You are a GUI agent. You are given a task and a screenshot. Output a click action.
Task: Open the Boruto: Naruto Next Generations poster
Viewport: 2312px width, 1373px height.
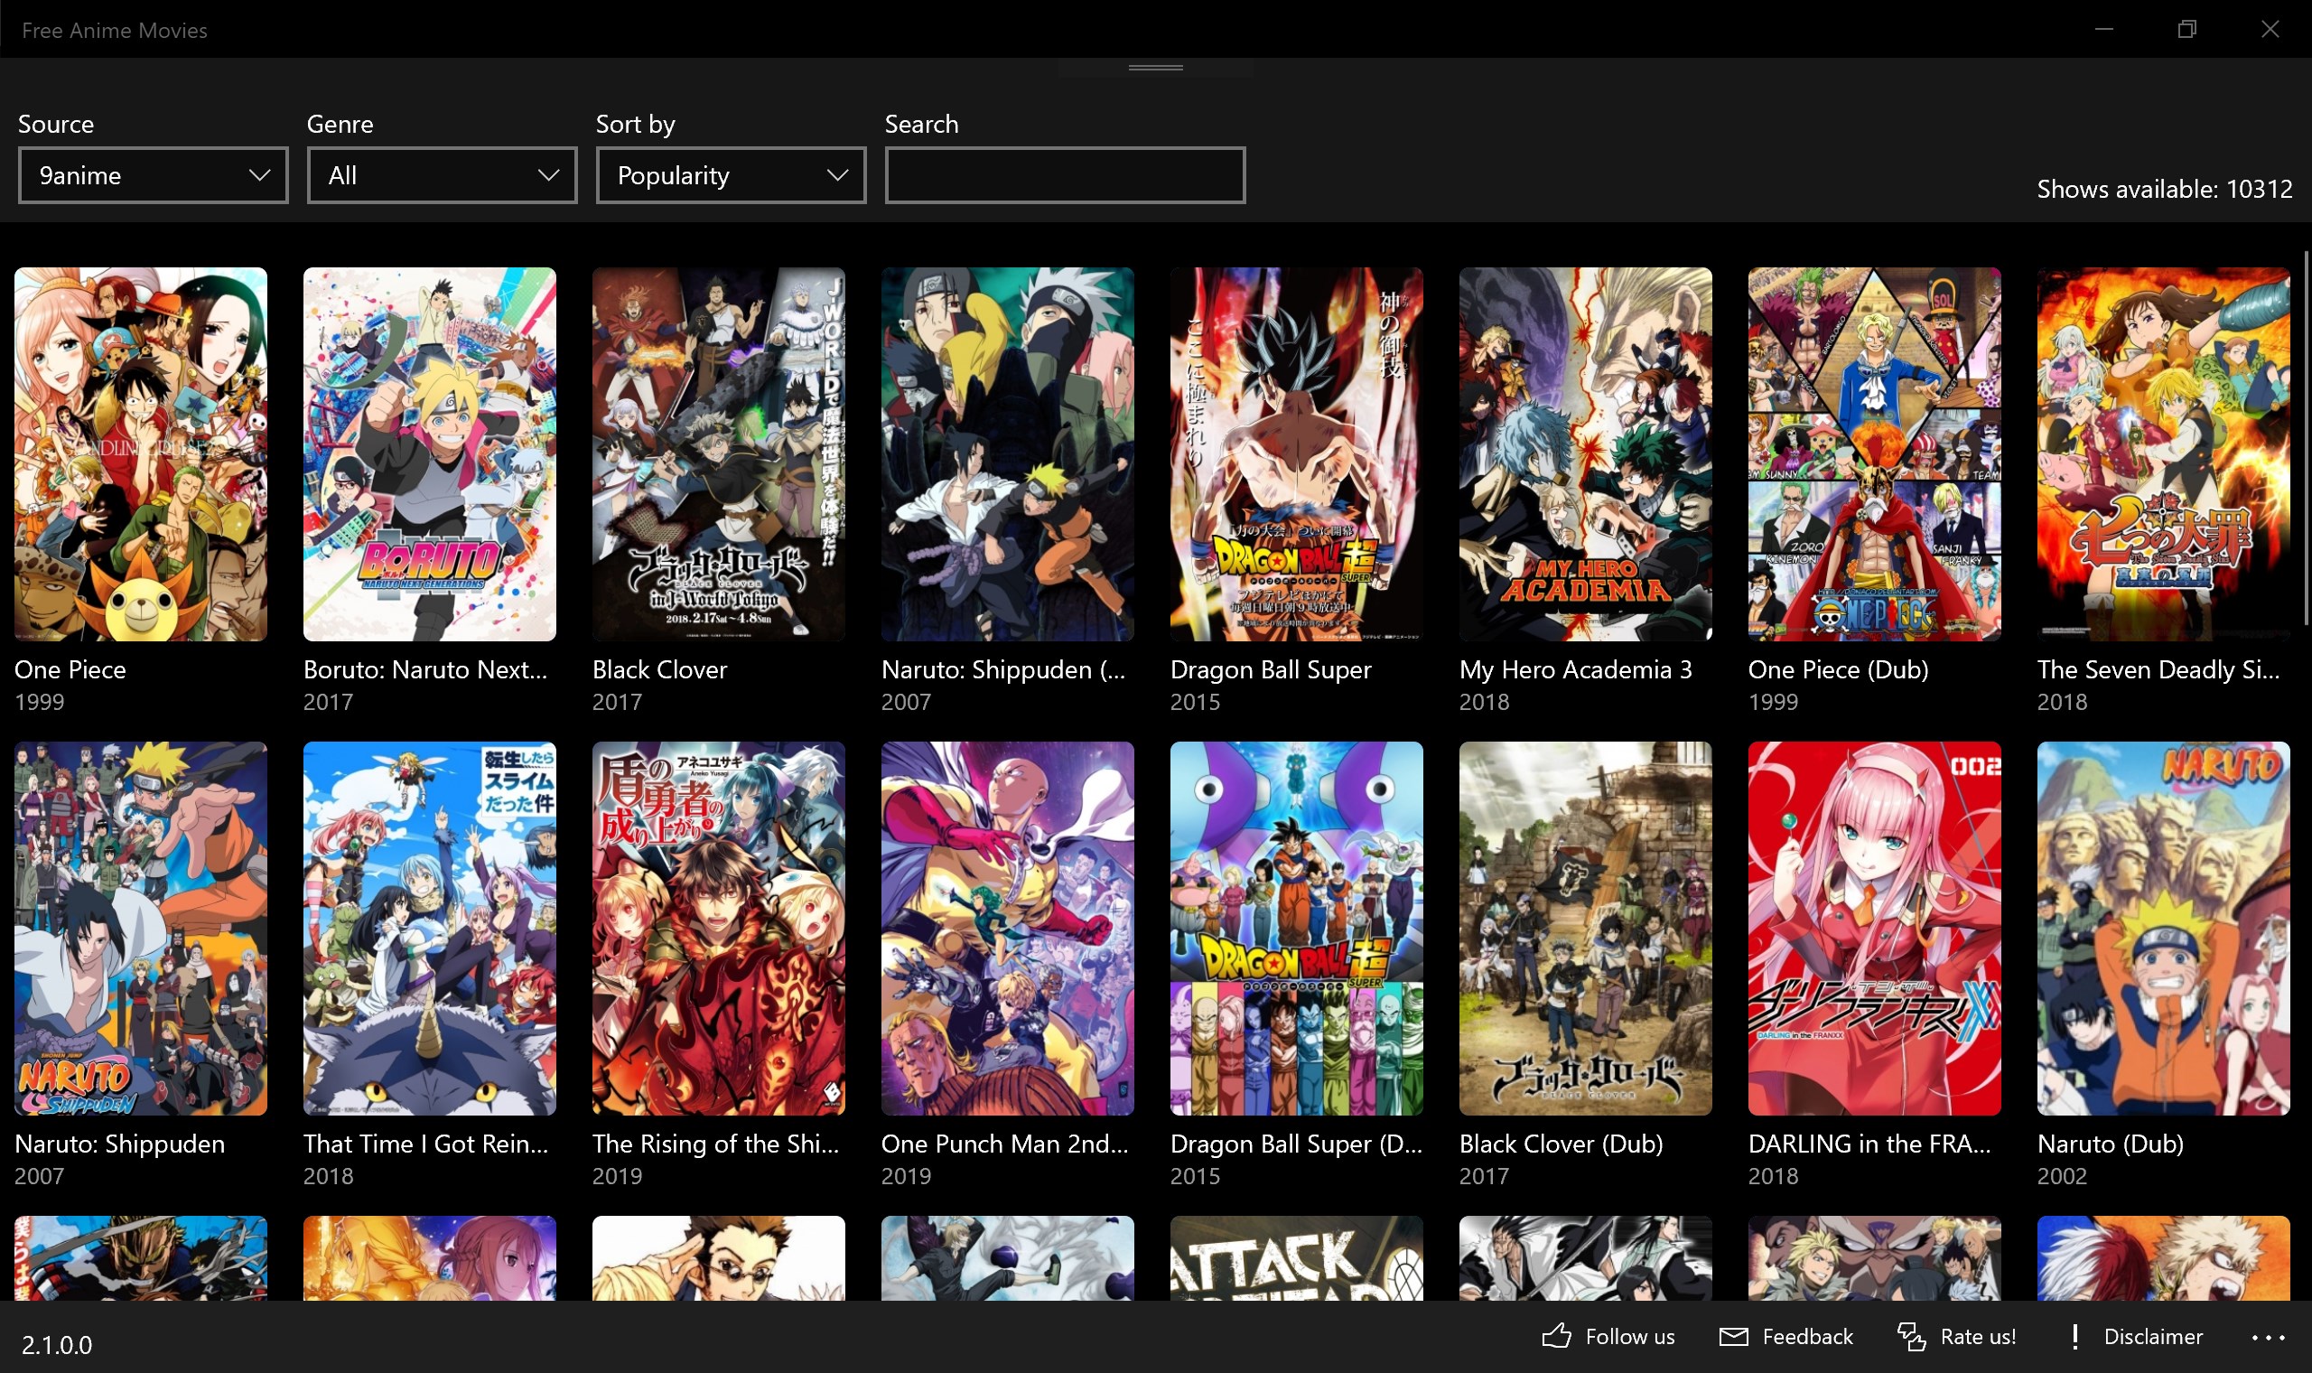pos(429,454)
